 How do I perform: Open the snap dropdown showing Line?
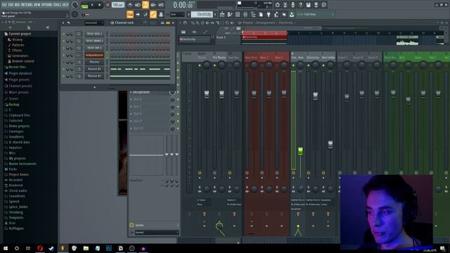click(x=176, y=14)
